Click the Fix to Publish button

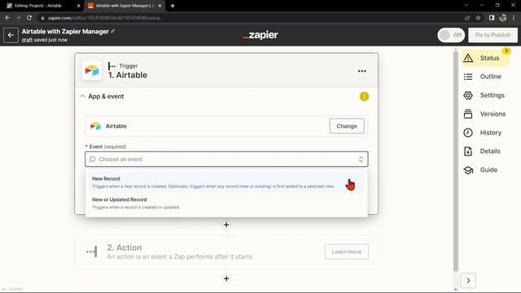pyautogui.click(x=493, y=35)
